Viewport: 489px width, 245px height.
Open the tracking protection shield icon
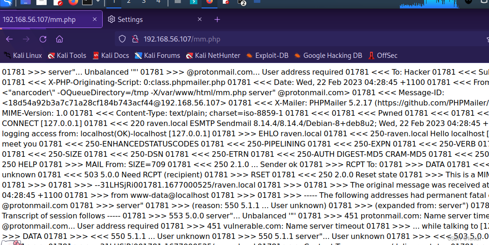pyautogui.click(x=122, y=39)
